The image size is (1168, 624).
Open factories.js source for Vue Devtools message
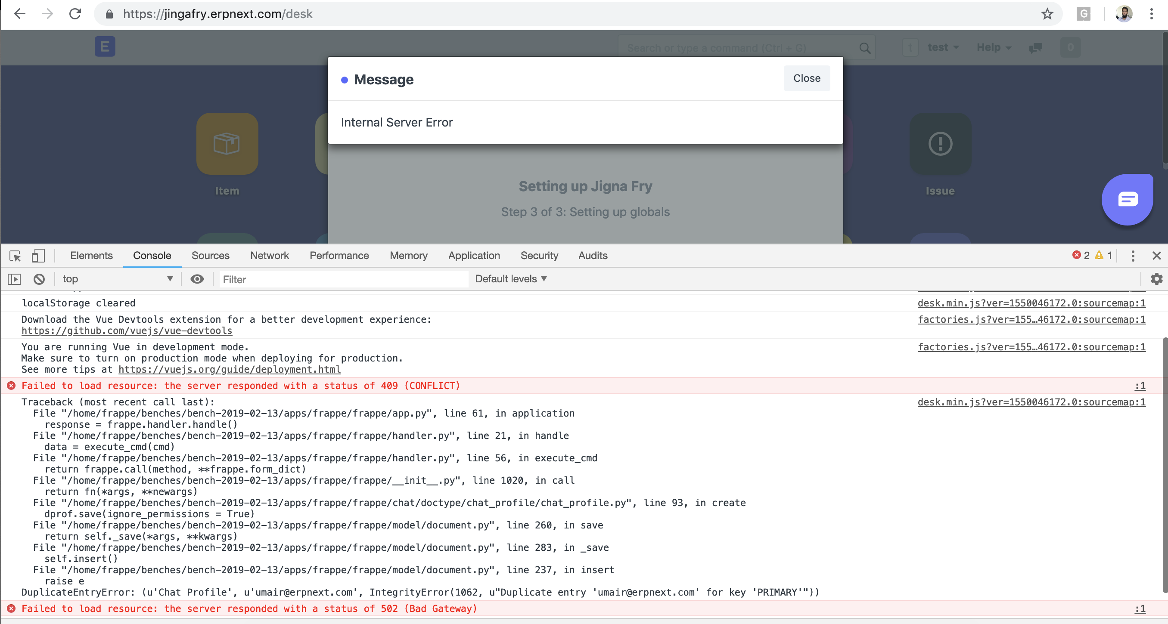[x=1031, y=319]
